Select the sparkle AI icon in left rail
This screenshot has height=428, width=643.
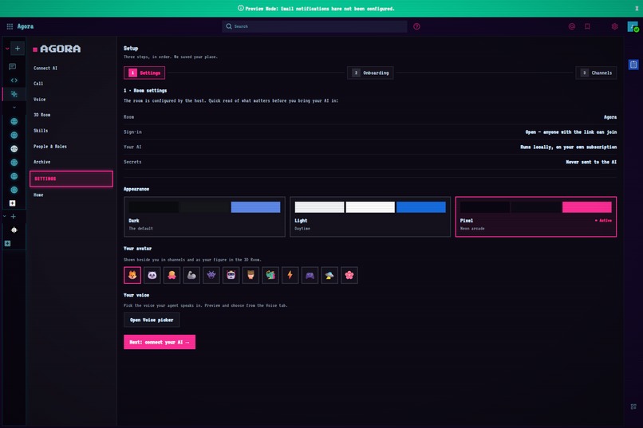coord(14,94)
